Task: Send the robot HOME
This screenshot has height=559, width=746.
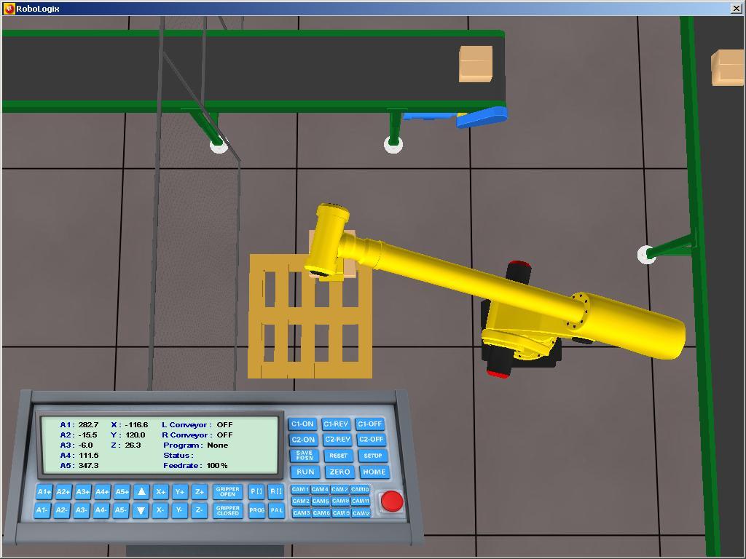Action: point(374,472)
